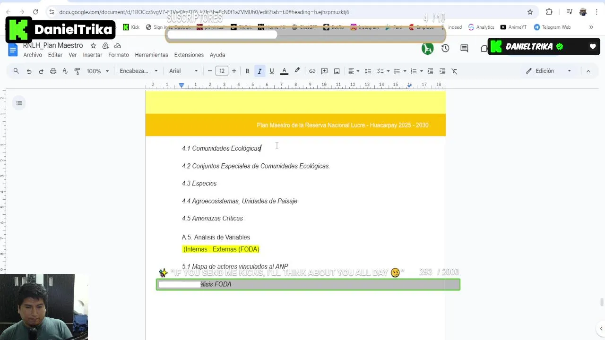Insert an image from the toolbar
The image size is (605, 340).
point(337,71)
